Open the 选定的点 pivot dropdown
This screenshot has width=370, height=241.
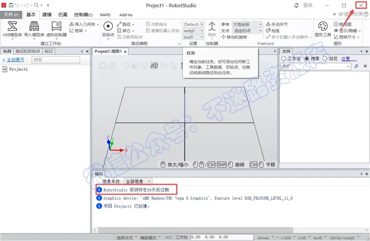(247, 31)
